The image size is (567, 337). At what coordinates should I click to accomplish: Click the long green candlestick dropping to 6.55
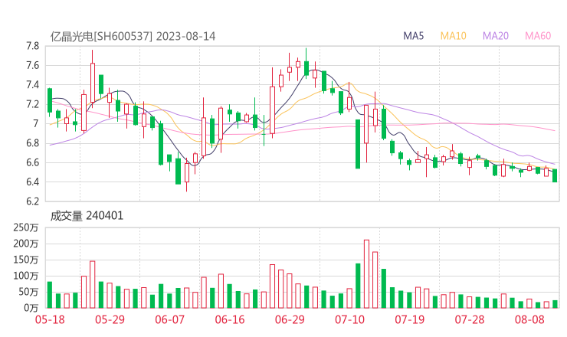[x=358, y=144]
